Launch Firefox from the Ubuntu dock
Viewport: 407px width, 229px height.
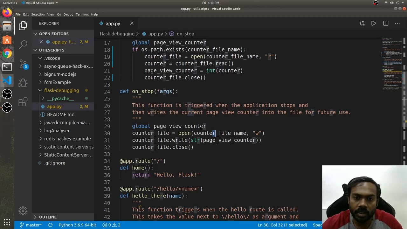click(7, 13)
